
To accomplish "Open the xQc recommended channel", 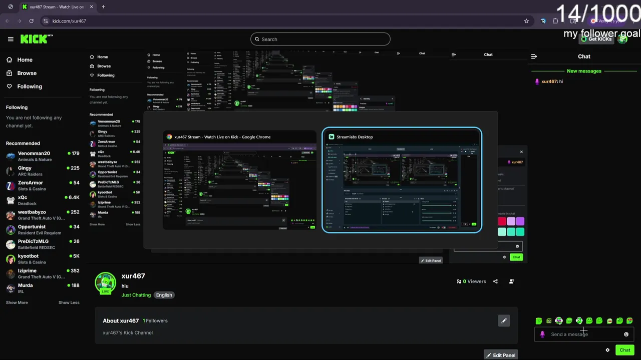I will click(x=43, y=200).
